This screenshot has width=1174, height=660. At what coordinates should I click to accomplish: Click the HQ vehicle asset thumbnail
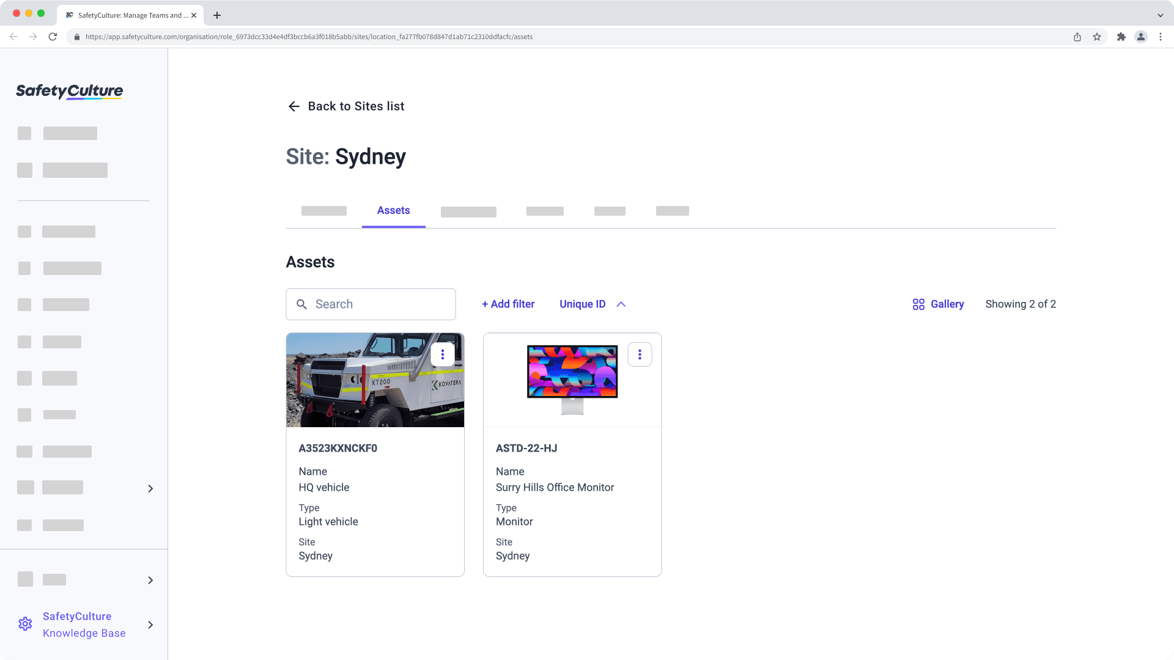[x=375, y=380]
